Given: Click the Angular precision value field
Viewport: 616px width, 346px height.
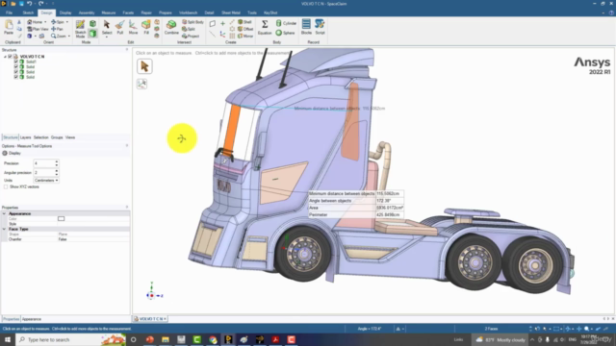Looking at the screenshot, I should pos(44,172).
